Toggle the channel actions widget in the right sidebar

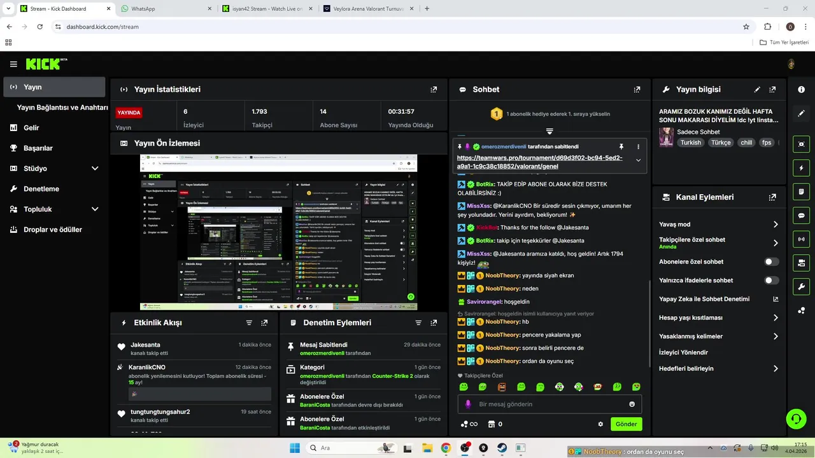point(802,263)
